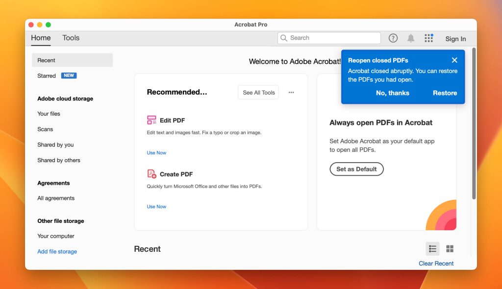Open Shared by others
This screenshot has width=502, height=289.
pyautogui.click(x=59, y=160)
